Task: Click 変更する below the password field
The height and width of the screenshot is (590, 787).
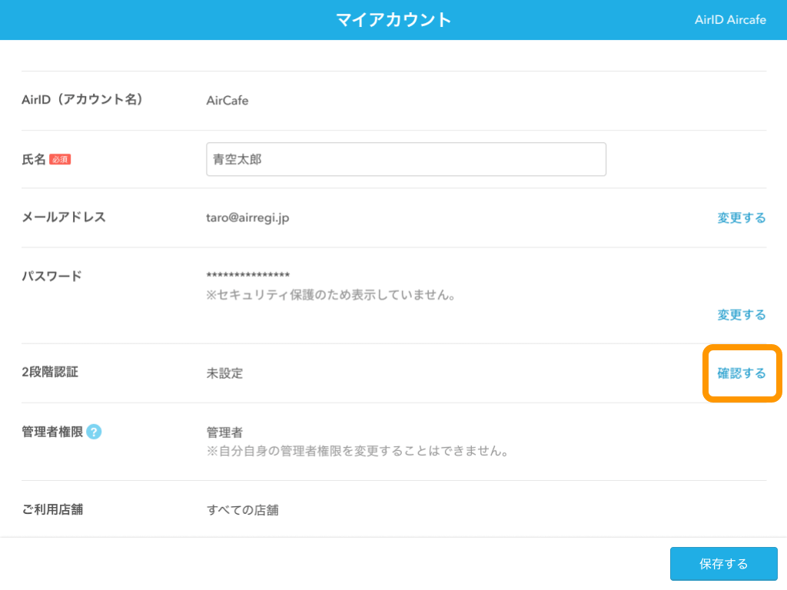Action: point(741,314)
